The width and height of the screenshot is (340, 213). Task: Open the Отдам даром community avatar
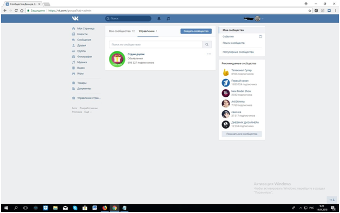click(117, 59)
